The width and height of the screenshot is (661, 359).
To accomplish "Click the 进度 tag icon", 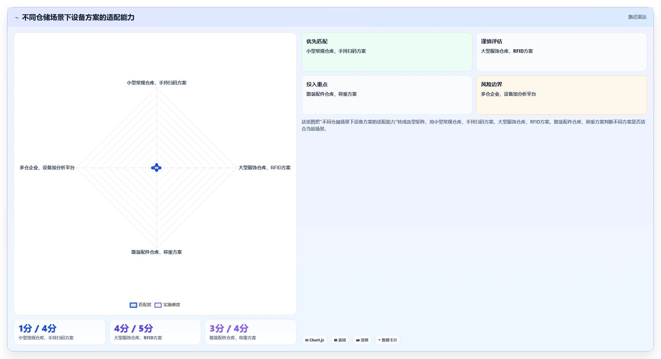I will click(x=358, y=340).
